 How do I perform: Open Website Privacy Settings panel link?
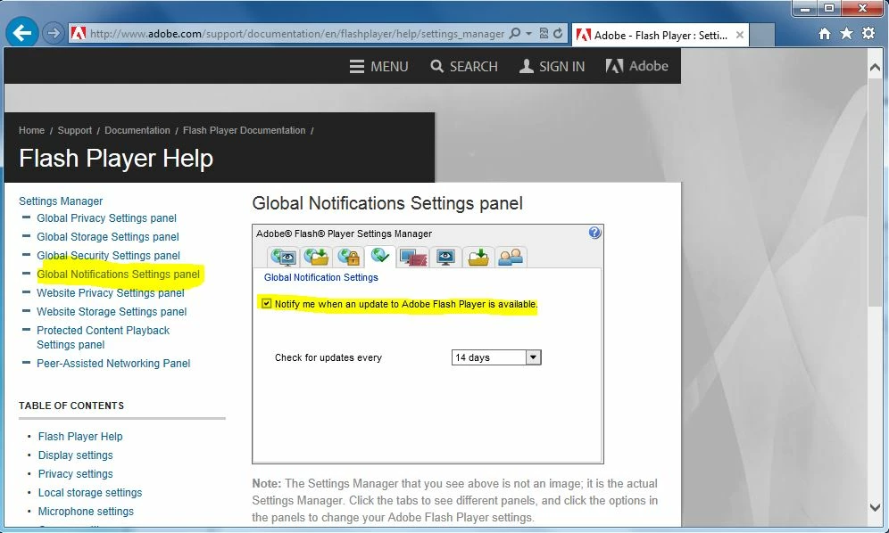point(111,293)
